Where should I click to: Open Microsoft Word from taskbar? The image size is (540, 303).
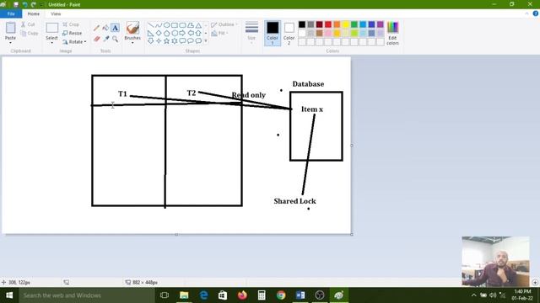click(x=300, y=295)
